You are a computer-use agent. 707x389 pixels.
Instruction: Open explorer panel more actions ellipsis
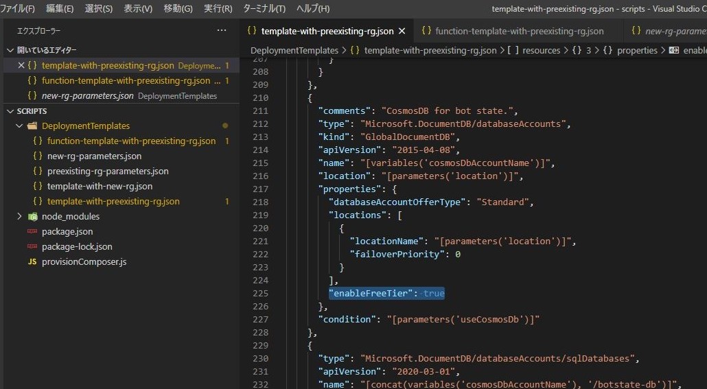[x=222, y=31]
